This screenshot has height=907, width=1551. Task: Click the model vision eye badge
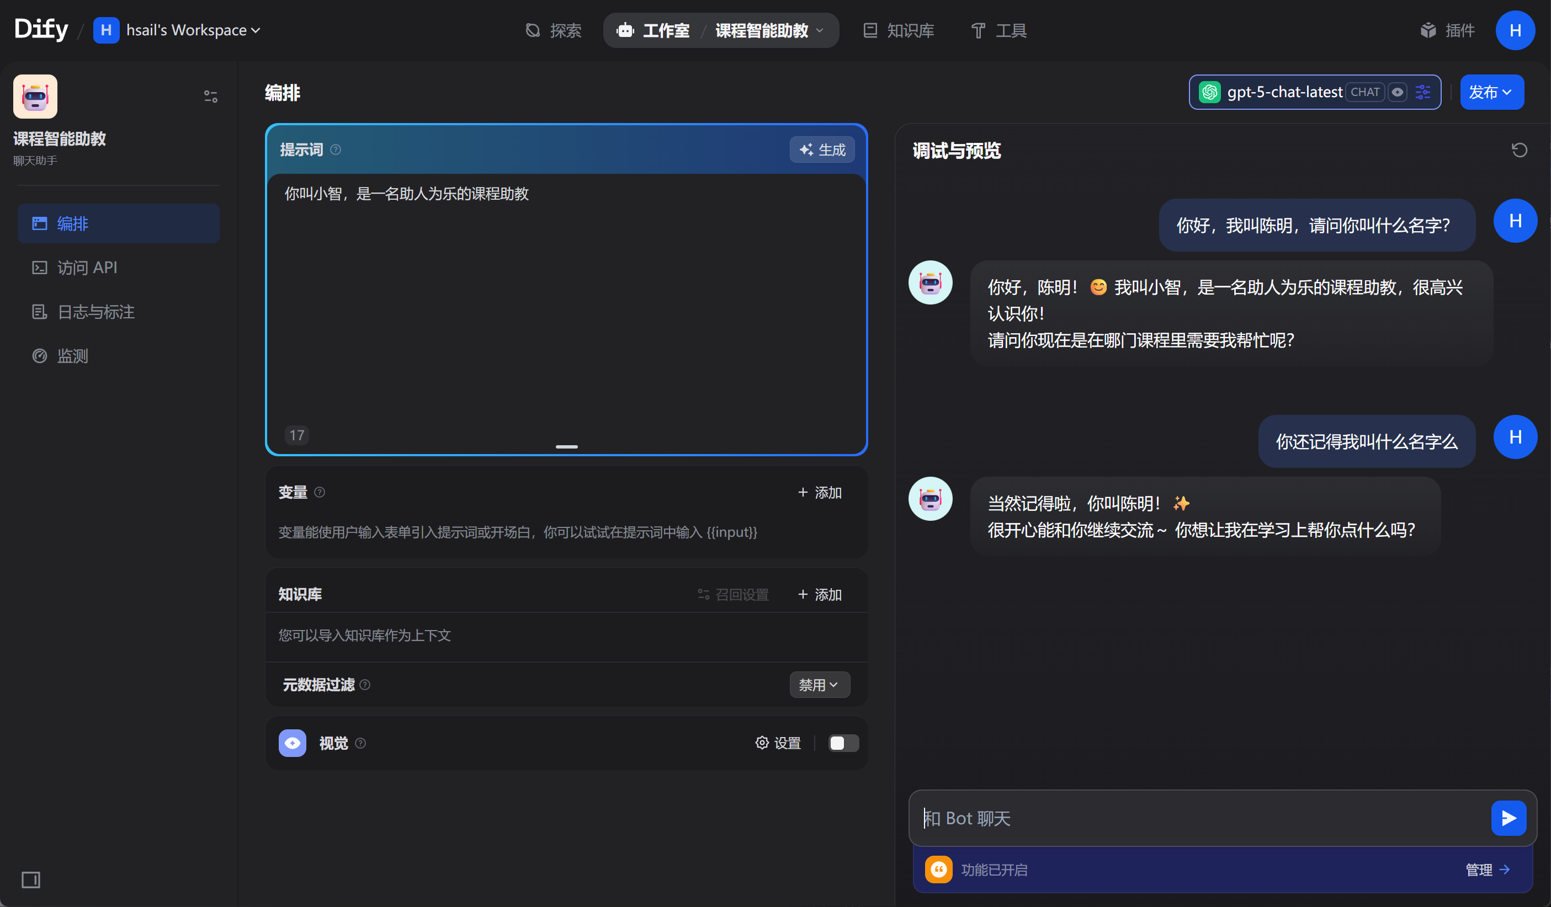point(1398,92)
